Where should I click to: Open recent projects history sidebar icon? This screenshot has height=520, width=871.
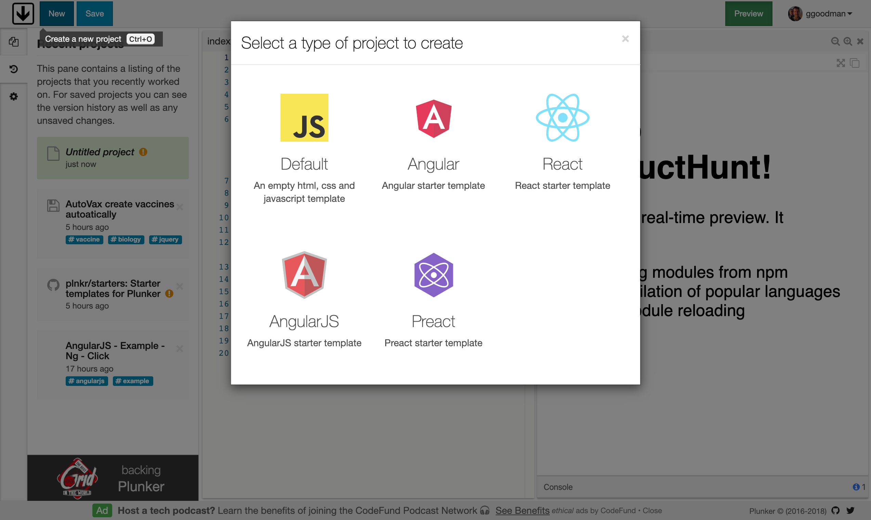[14, 69]
